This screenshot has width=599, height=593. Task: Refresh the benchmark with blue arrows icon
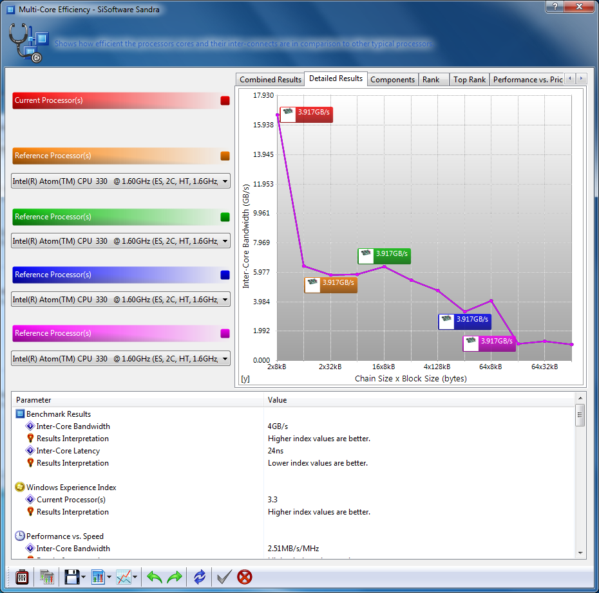(x=200, y=577)
